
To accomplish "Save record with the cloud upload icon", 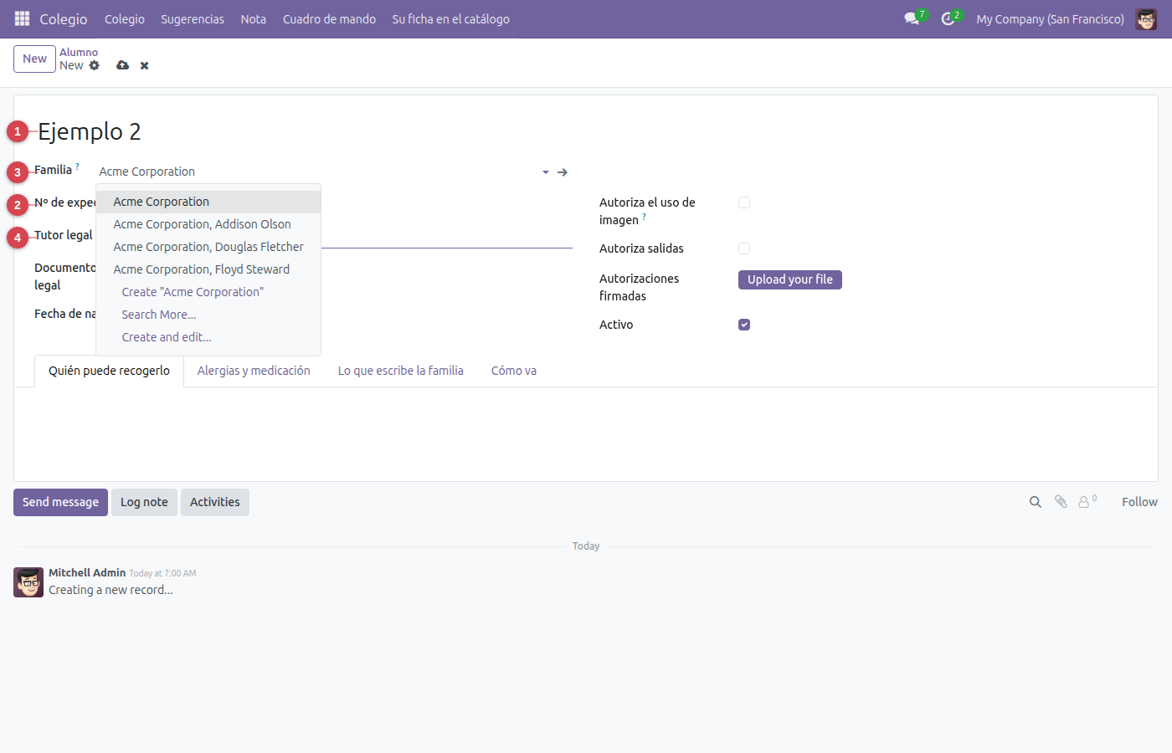I will [x=122, y=65].
